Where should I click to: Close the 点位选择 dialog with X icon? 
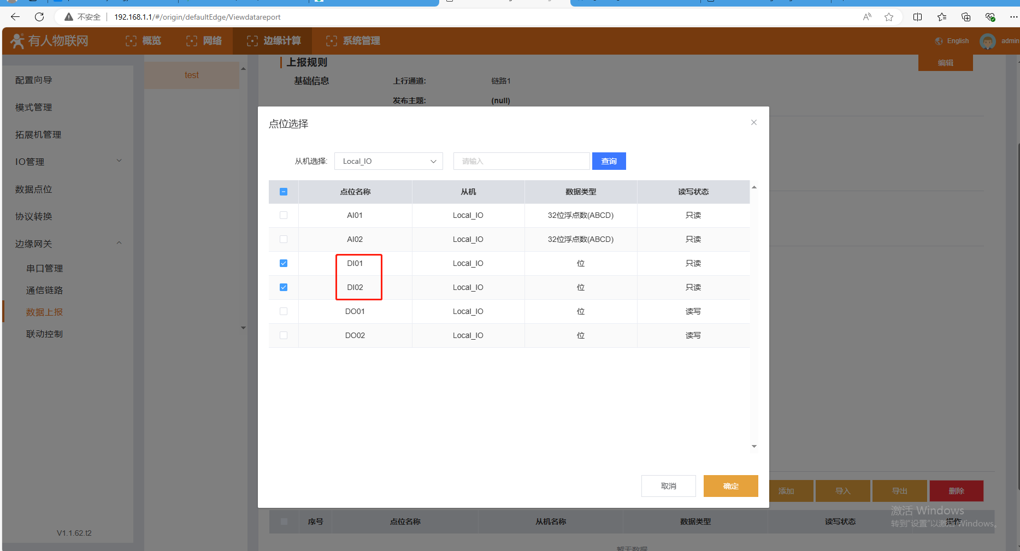pyautogui.click(x=753, y=122)
